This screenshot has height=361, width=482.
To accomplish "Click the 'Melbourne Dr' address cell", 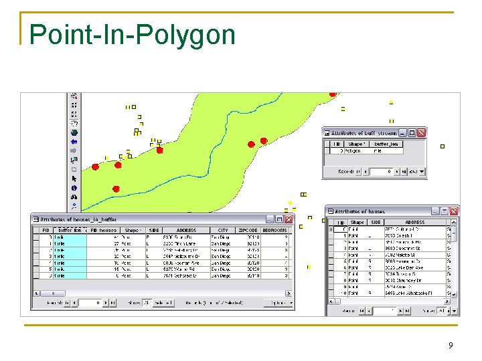I will coord(186,256).
